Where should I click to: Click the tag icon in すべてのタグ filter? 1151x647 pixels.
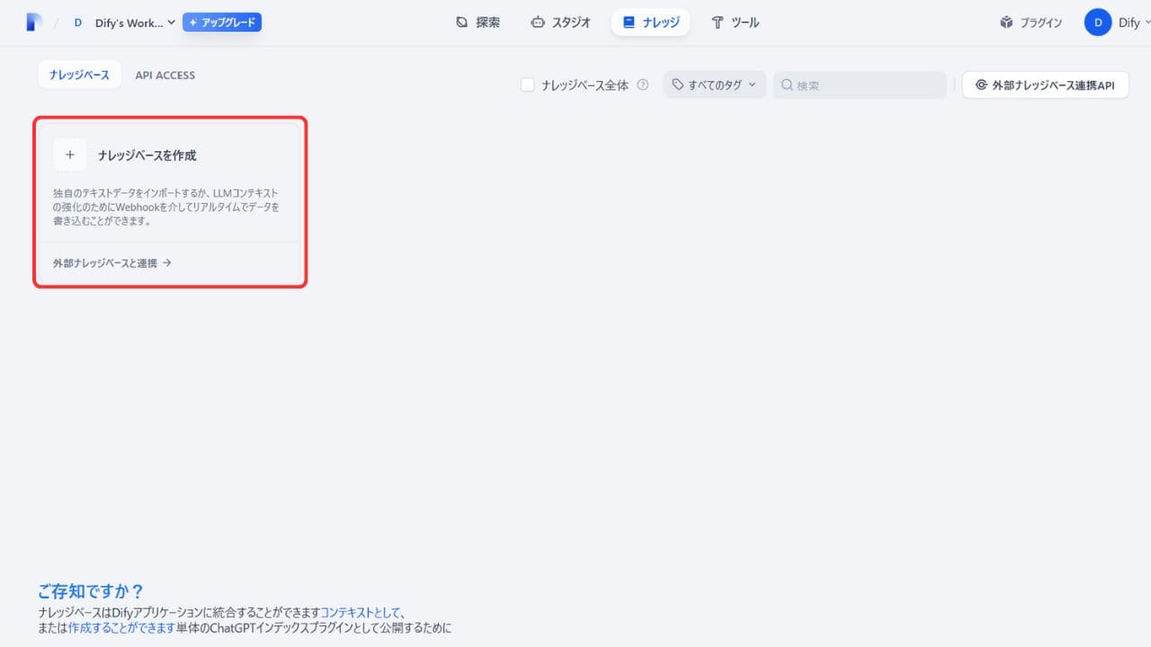click(678, 84)
